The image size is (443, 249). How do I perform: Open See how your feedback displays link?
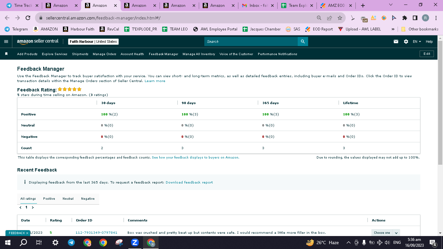click(x=196, y=158)
